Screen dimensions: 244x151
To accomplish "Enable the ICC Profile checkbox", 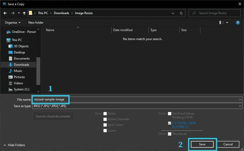I will pos(169,123).
